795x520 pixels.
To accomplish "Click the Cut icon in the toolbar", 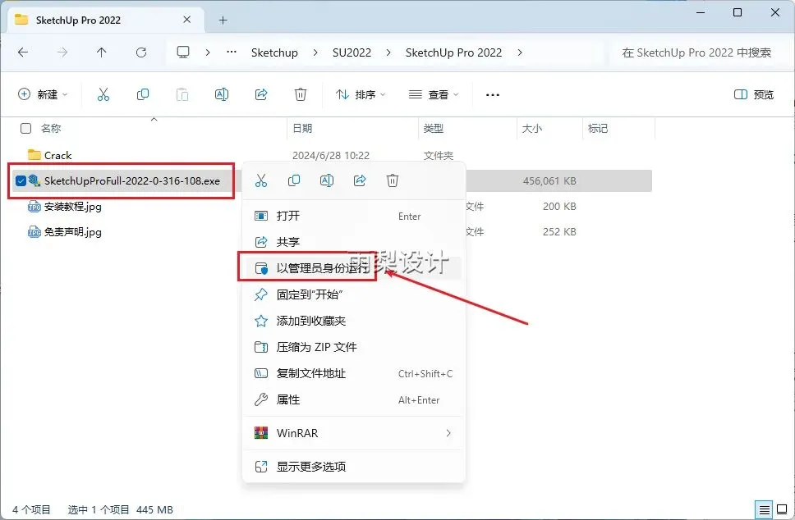I will point(103,94).
